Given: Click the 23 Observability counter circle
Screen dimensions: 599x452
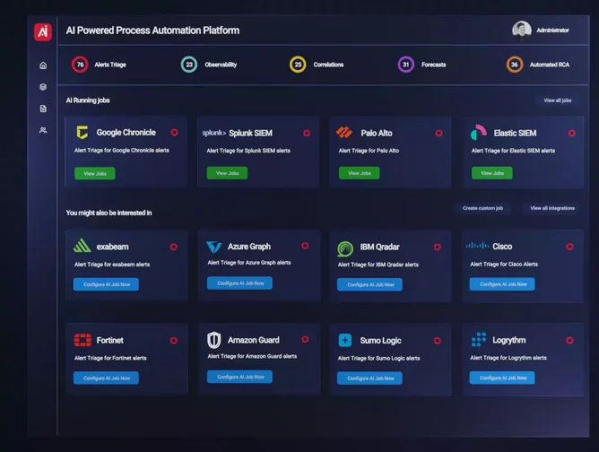Looking at the screenshot, I should [x=189, y=65].
